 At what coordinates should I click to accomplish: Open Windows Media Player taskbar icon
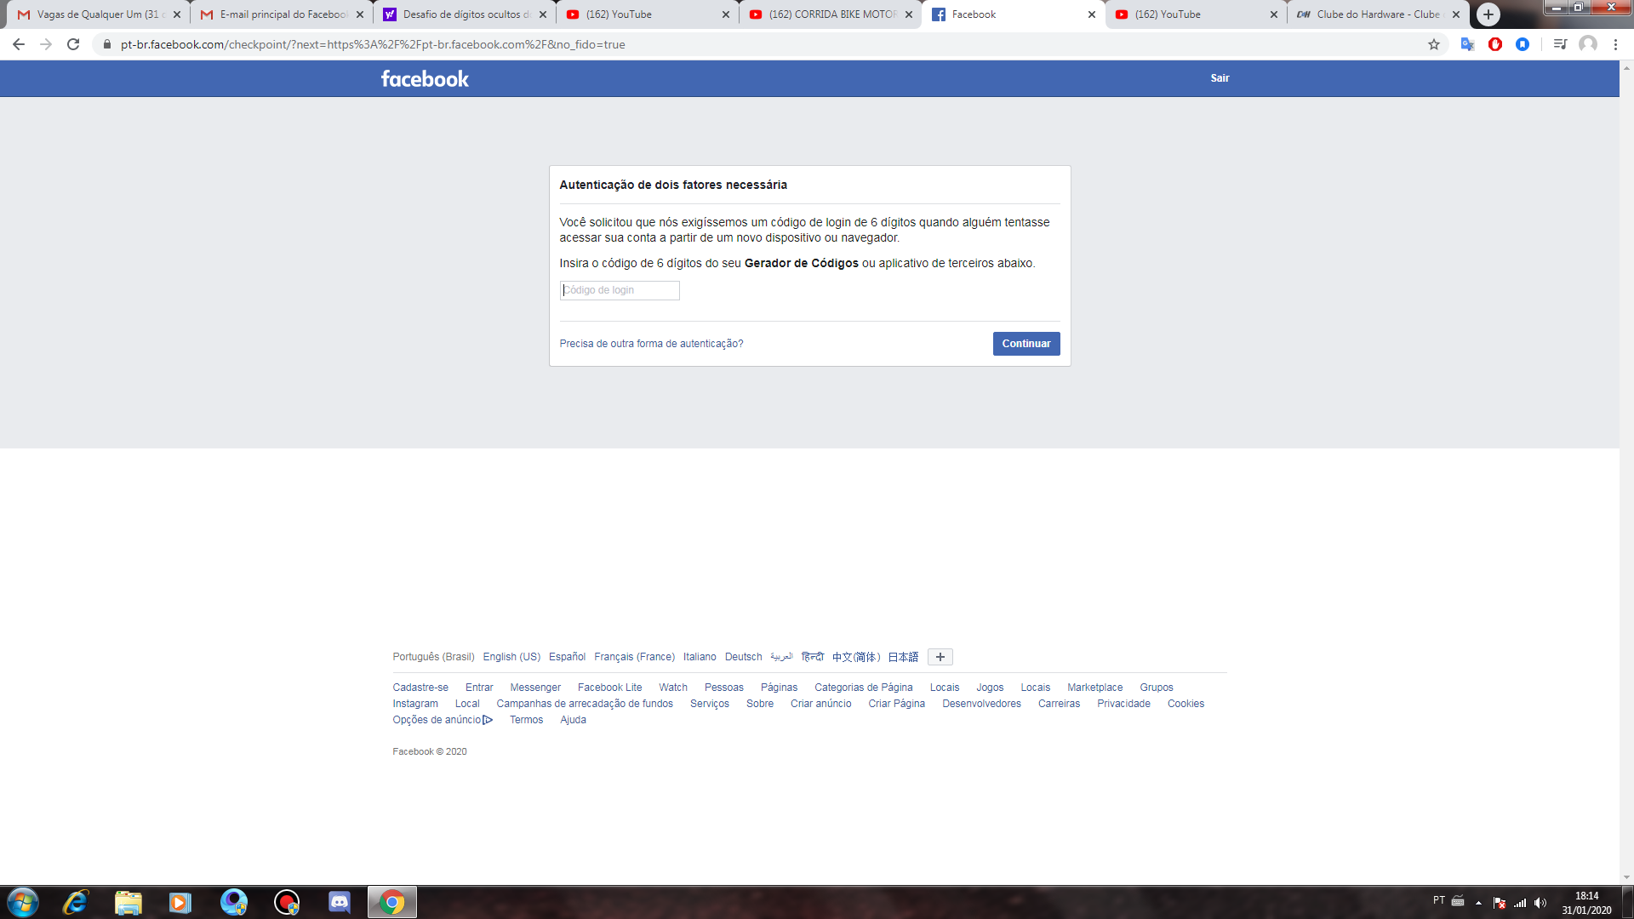[x=180, y=902]
